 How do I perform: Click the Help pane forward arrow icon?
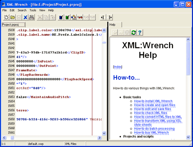(x=121, y=32)
